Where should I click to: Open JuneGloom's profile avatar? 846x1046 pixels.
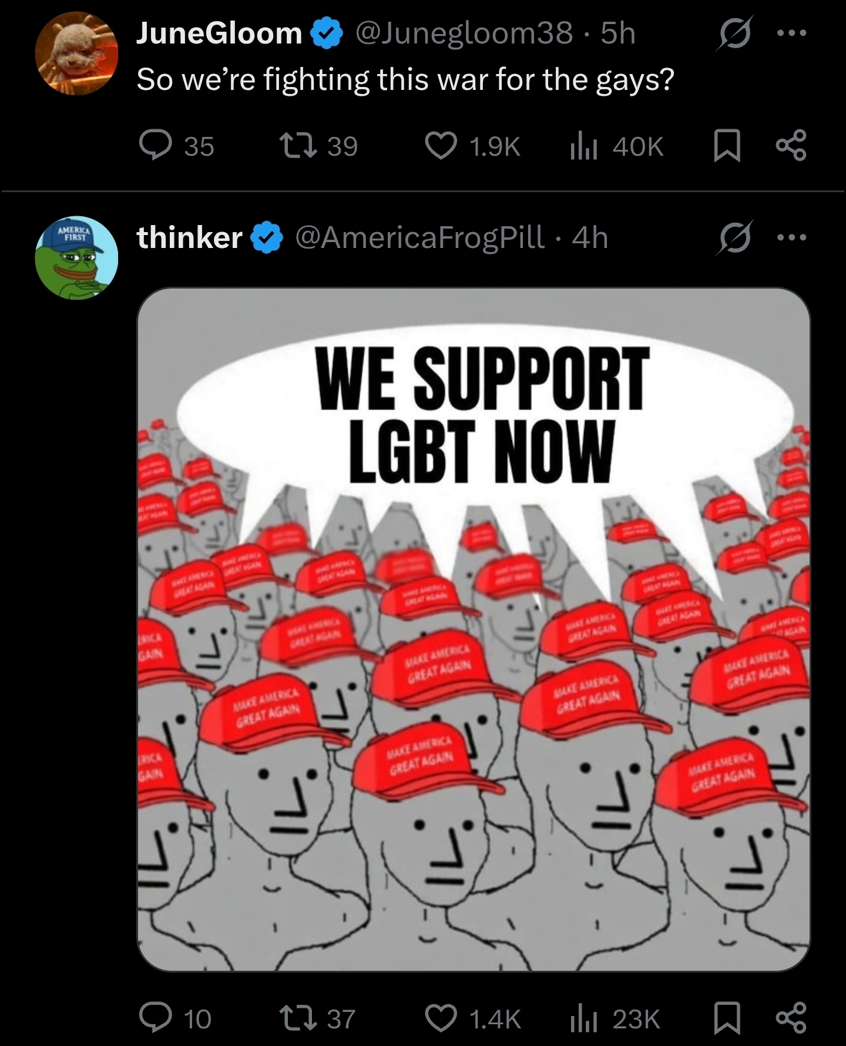pos(77,53)
